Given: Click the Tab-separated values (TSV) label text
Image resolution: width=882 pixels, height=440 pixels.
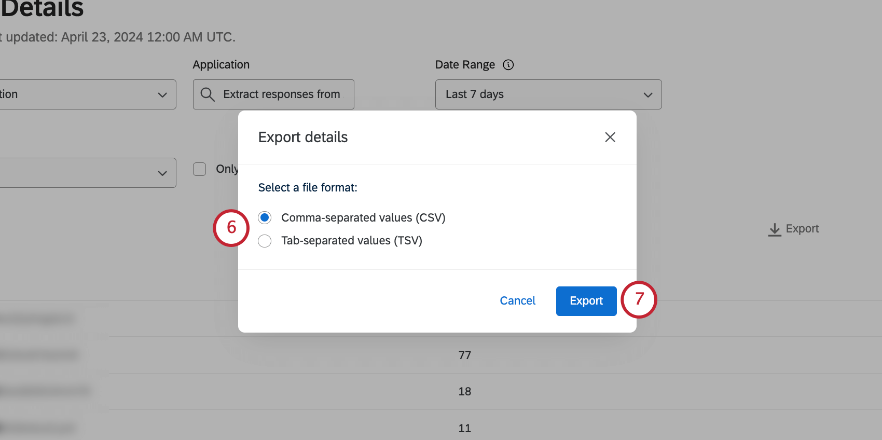Looking at the screenshot, I should (x=352, y=241).
